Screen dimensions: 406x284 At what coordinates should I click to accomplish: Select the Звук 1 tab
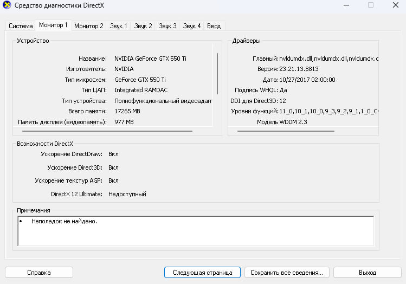coord(118,26)
